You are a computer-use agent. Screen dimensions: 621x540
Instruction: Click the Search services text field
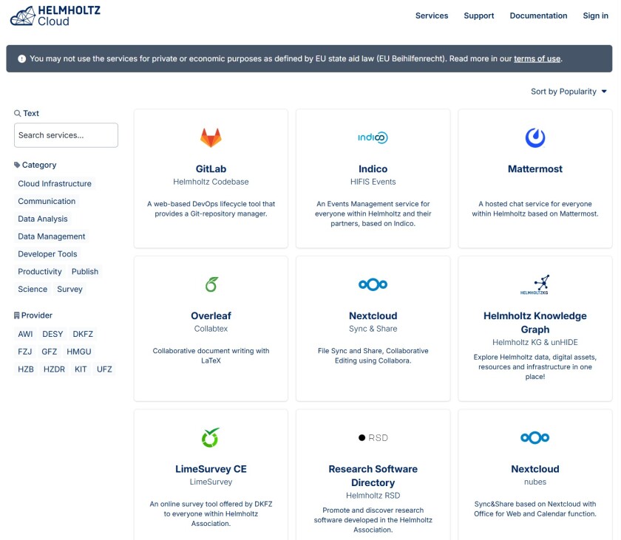pos(66,135)
